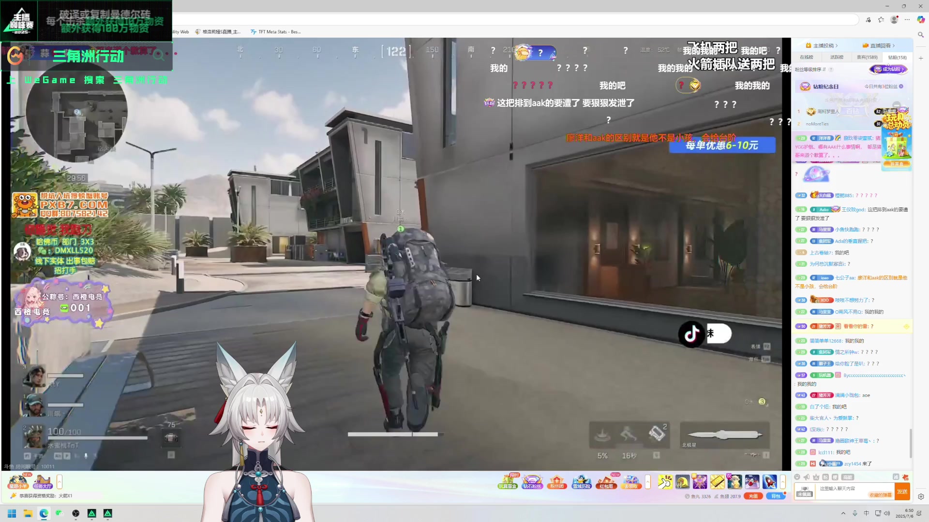Add sidebar item with plus icon
Image resolution: width=929 pixels, height=522 pixels.
[x=921, y=58]
